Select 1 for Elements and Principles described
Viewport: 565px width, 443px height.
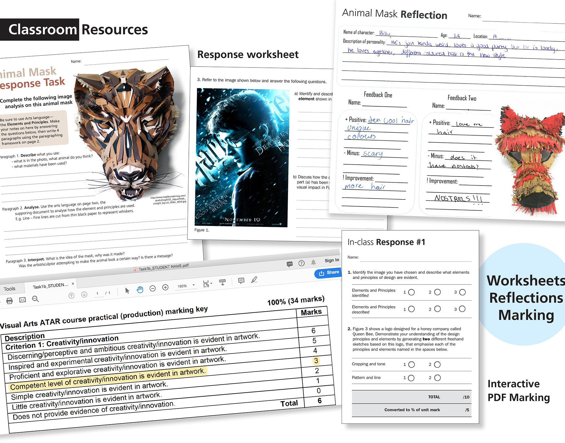coord(411,309)
